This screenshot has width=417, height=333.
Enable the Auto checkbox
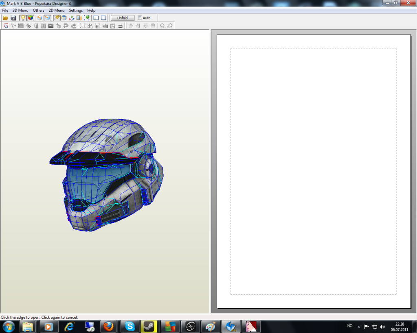coord(140,18)
